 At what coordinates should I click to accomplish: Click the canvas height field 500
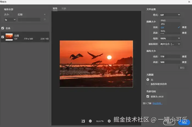pyautogui.click(x=170, y=62)
